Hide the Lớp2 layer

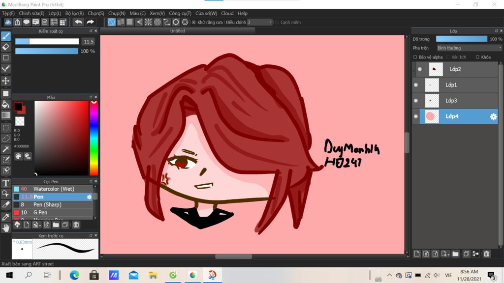click(420, 69)
